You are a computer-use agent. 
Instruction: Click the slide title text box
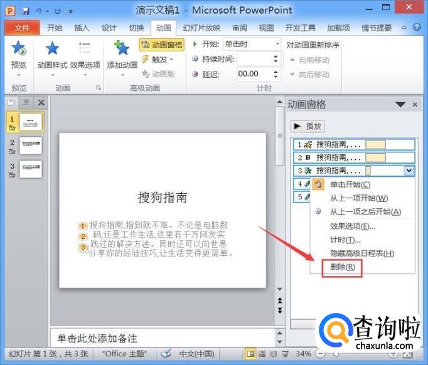coord(163,197)
